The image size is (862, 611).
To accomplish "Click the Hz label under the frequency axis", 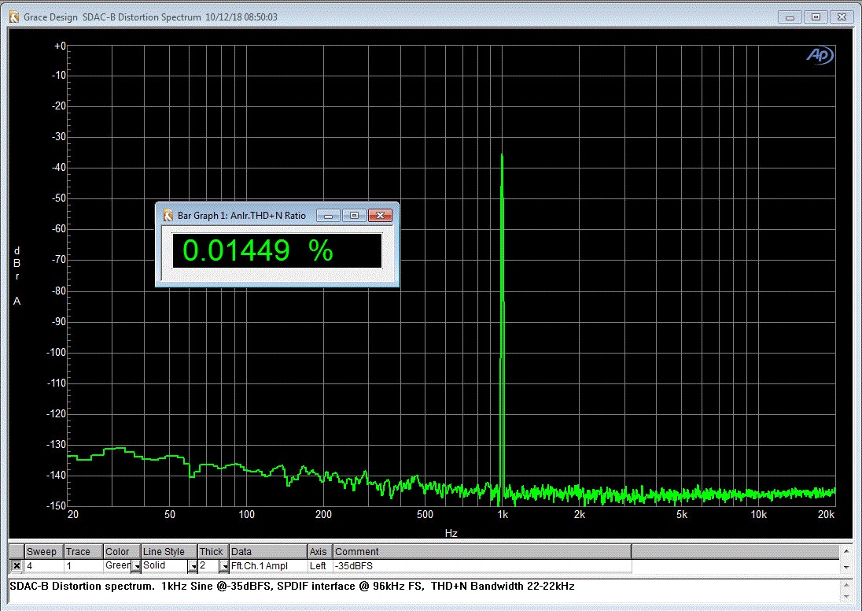I will pyautogui.click(x=451, y=533).
